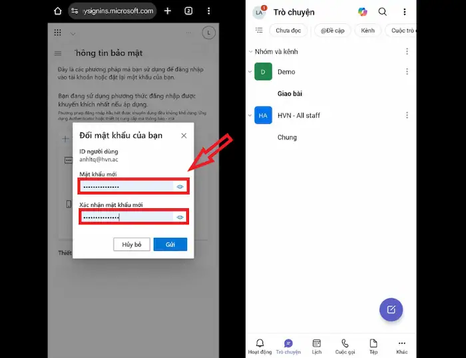Open the browser home icon

click(x=58, y=11)
